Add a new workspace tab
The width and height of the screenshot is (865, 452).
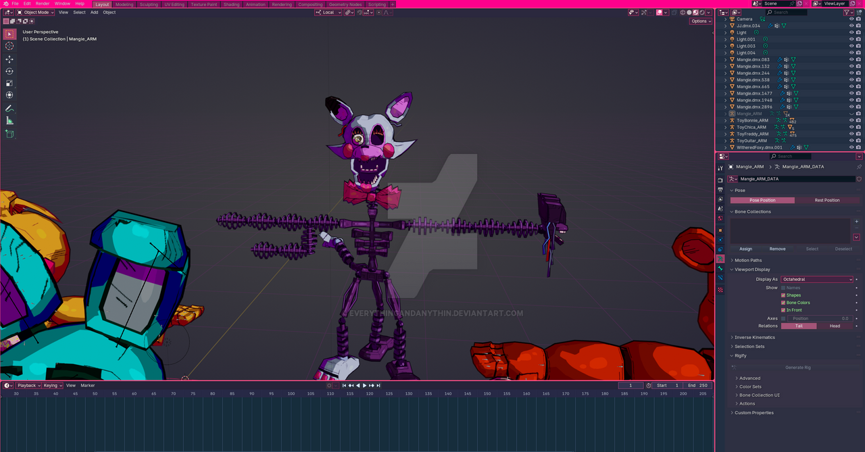click(393, 4)
